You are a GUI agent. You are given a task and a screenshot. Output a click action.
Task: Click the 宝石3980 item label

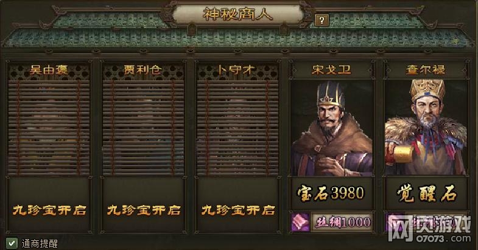331,193
